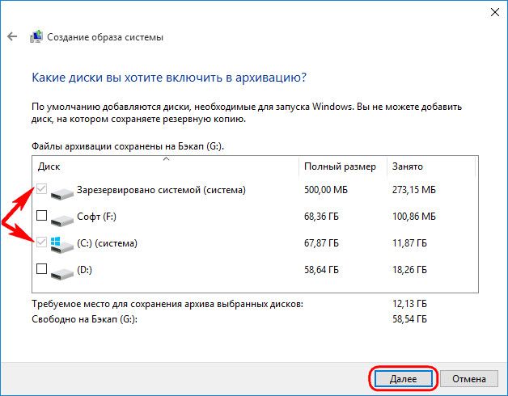Click the Отмена button
The height and width of the screenshot is (396, 508).
click(469, 378)
